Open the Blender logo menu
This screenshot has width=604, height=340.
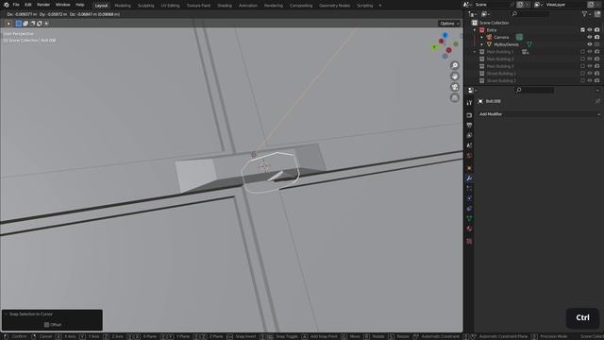(7, 5)
